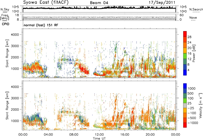Click the frequency trace line in Freq panel
203x140 pixels.
point(99,19)
